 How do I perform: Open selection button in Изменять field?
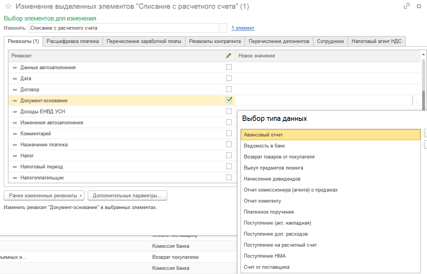pyautogui.click(x=223, y=28)
